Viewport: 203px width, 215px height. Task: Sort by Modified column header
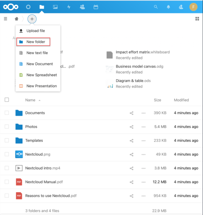[181, 100]
